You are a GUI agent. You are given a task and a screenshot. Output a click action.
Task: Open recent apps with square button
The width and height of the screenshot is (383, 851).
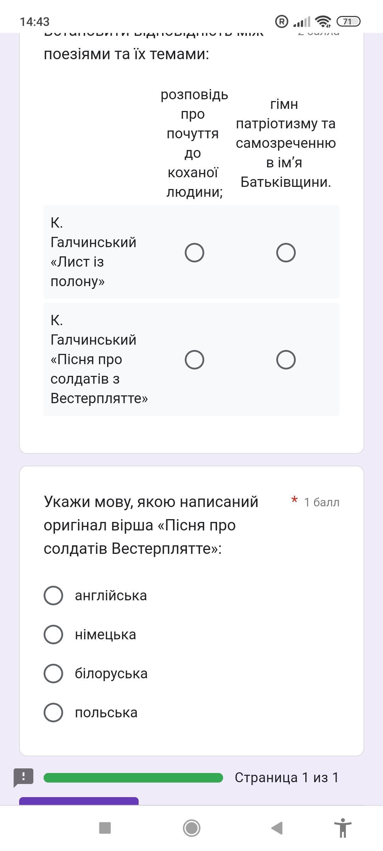(105, 828)
